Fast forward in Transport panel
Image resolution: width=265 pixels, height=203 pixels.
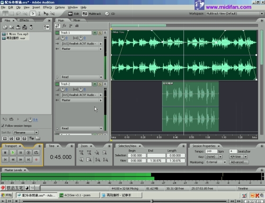click(21, 160)
